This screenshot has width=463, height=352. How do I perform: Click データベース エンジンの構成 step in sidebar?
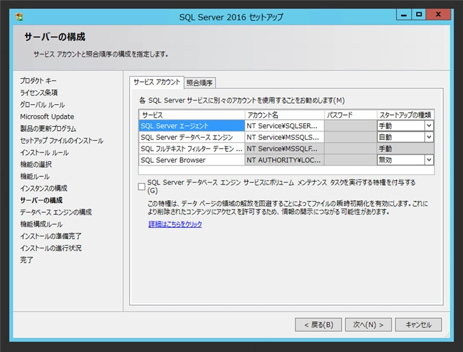pyautogui.click(x=56, y=212)
